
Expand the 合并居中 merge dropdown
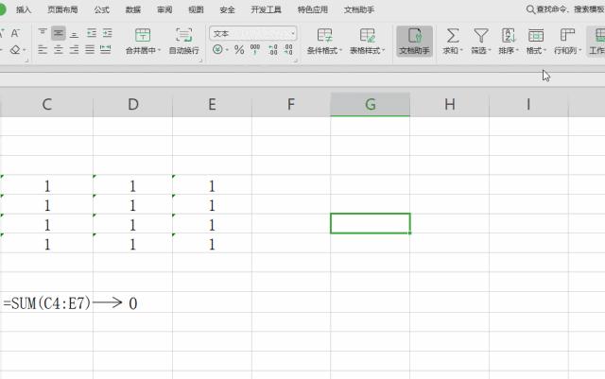[159, 50]
